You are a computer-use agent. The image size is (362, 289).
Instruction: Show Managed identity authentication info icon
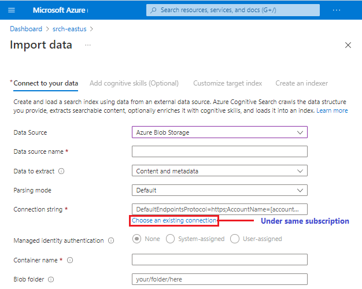click(x=110, y=240)
